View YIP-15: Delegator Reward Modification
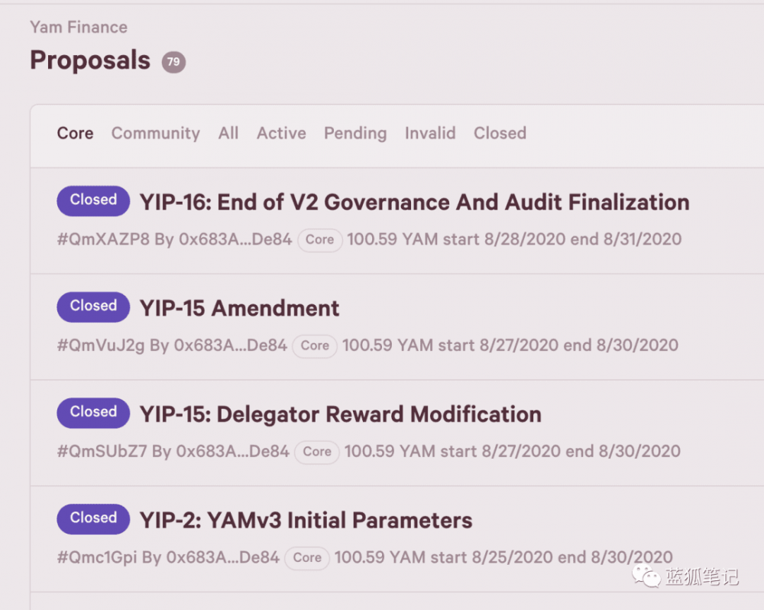This screenshot has height=610, width=764. 339,414
